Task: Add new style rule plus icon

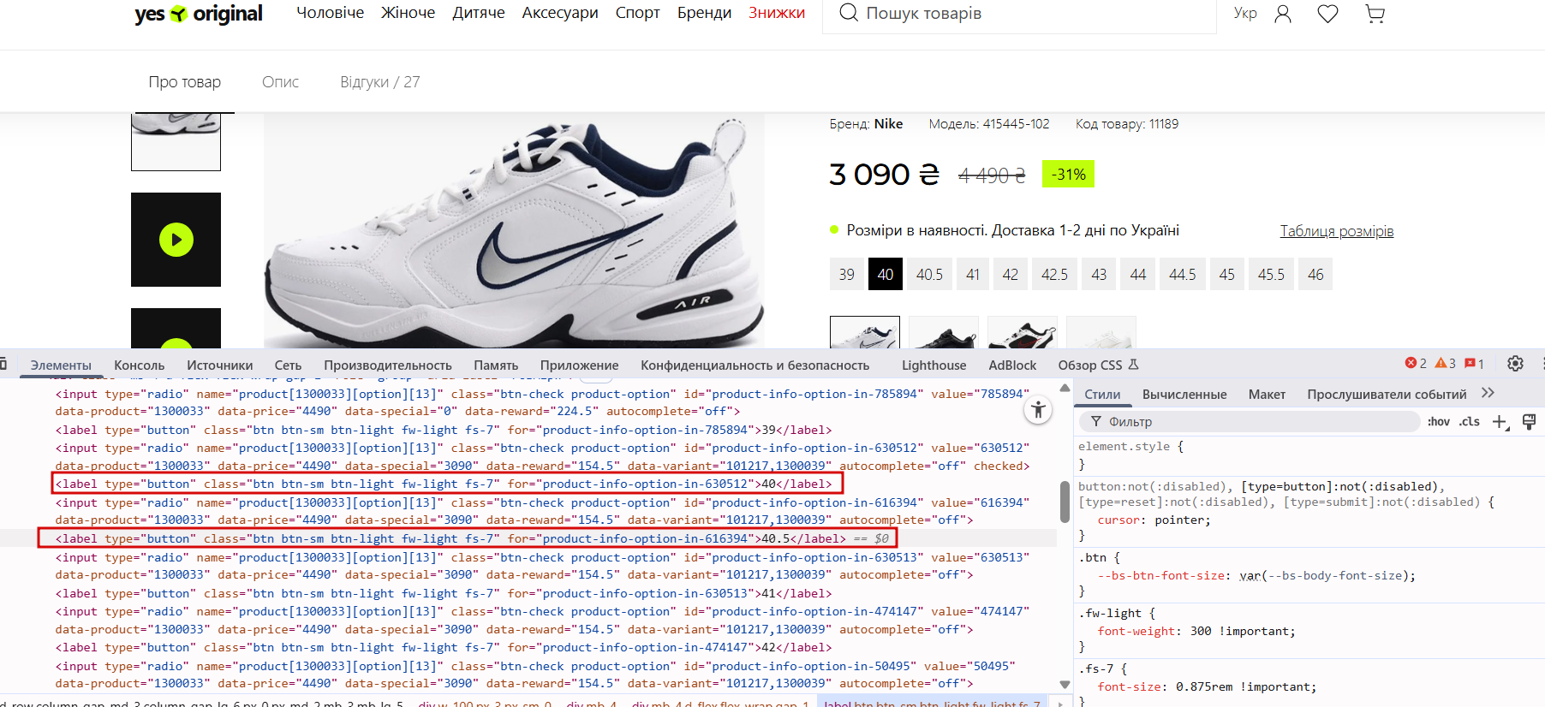Action: click(x=1500, y=422)
